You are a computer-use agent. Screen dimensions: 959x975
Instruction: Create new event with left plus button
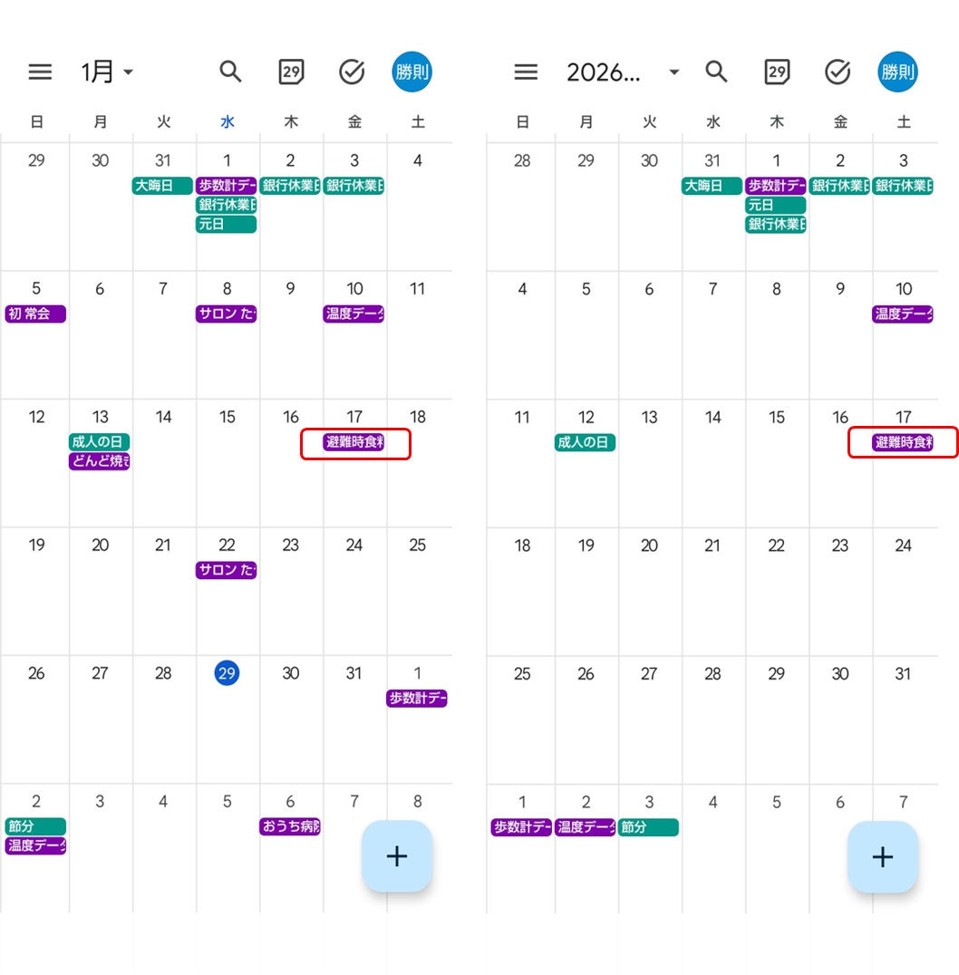point(397,856)
